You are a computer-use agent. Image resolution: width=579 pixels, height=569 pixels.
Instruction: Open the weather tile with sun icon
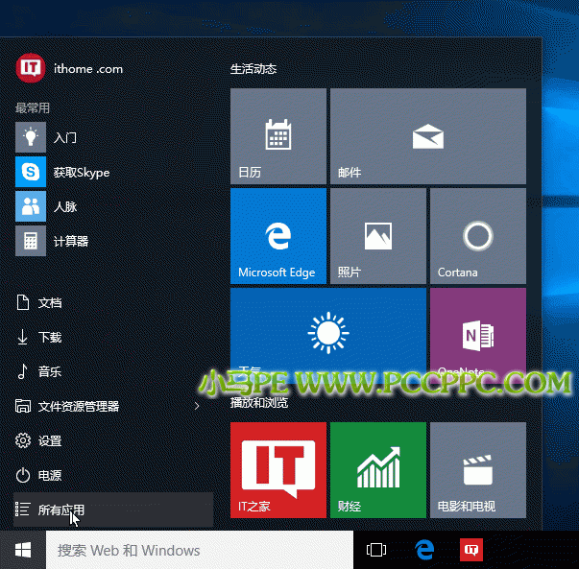coord(327,335)
